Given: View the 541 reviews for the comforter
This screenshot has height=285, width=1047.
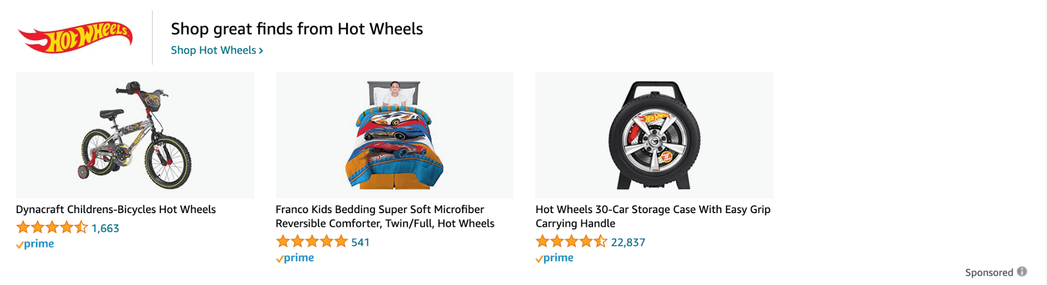Looking at the screenshot, I should [x=360, y=243].
